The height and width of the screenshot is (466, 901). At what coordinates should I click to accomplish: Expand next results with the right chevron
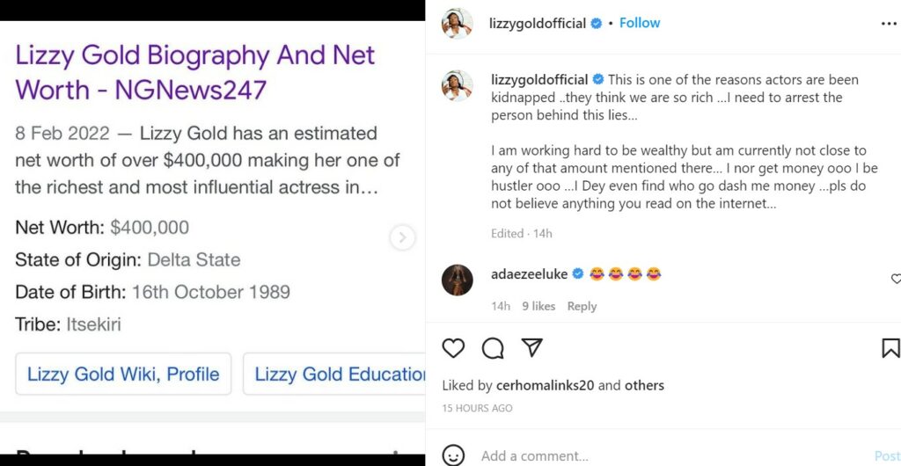[x=402, y=237]
